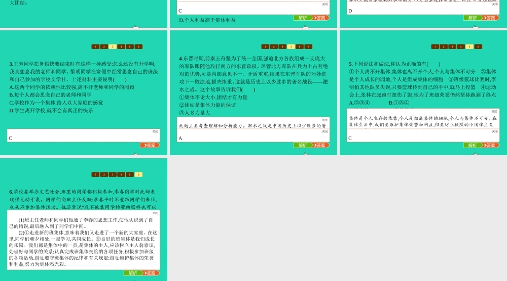Screen dimensions: 507x281
Task: Close the answer box on question 3 slide
Action: pyautogui.click(x=155, y=131)
